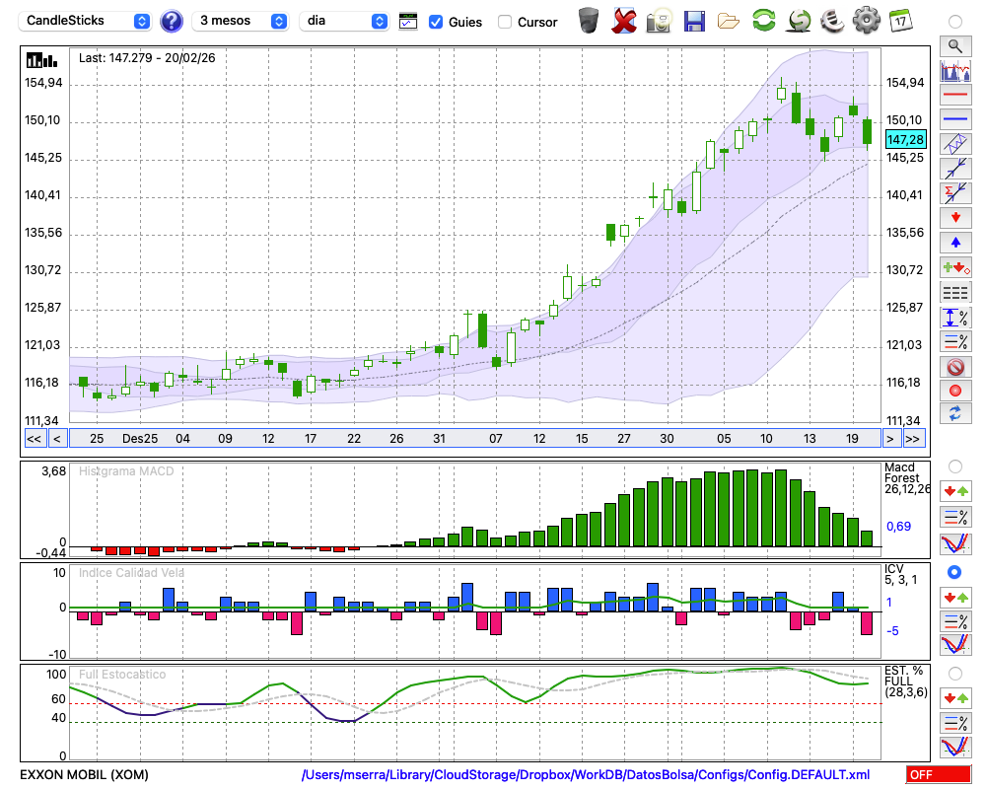Click the blue up arrow marker tool
The width and height of the screenshot is (986, 789).
(x=954, y=242)
